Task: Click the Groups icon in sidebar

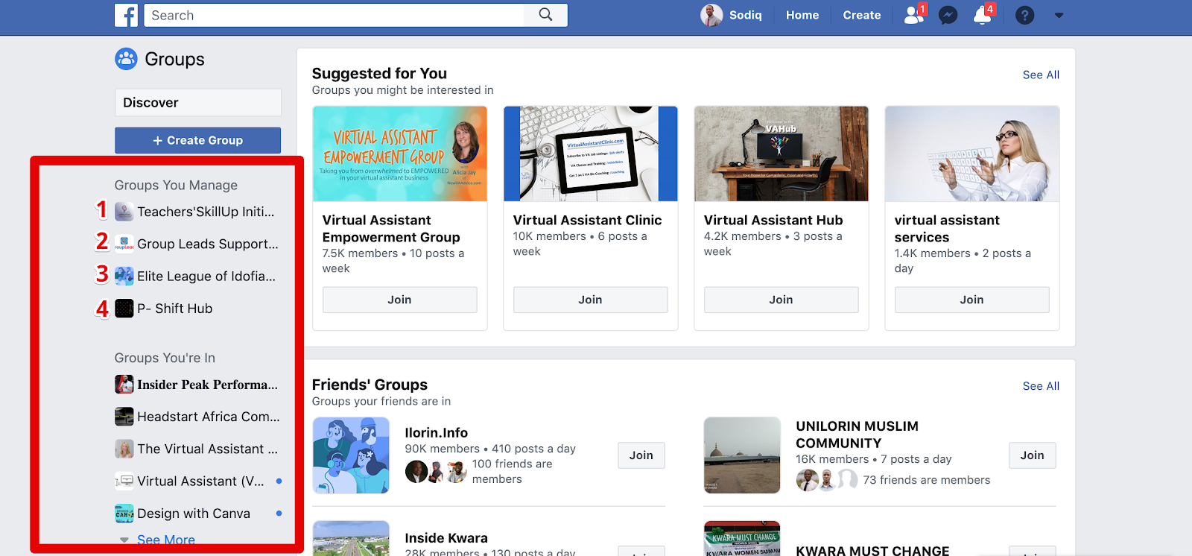Action: 126,59
